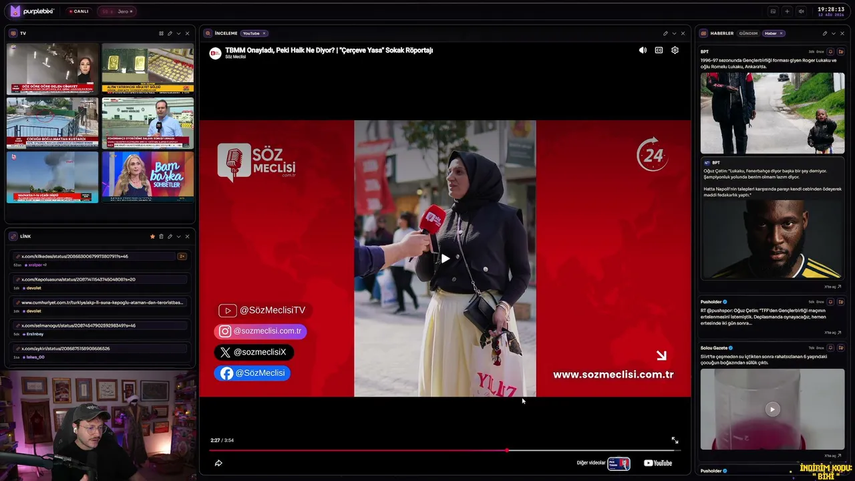Screen dimensions: 855x481
Task: Click the bell icon on the Solcu Gazete post
Action: click(x=830, y=348)
